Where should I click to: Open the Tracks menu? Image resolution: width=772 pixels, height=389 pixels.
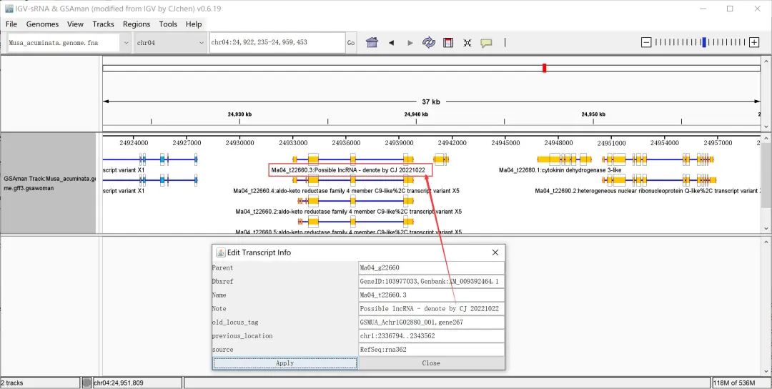[103, 24]
